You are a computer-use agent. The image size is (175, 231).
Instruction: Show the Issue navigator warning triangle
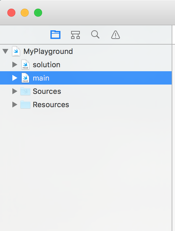(116, 35)
